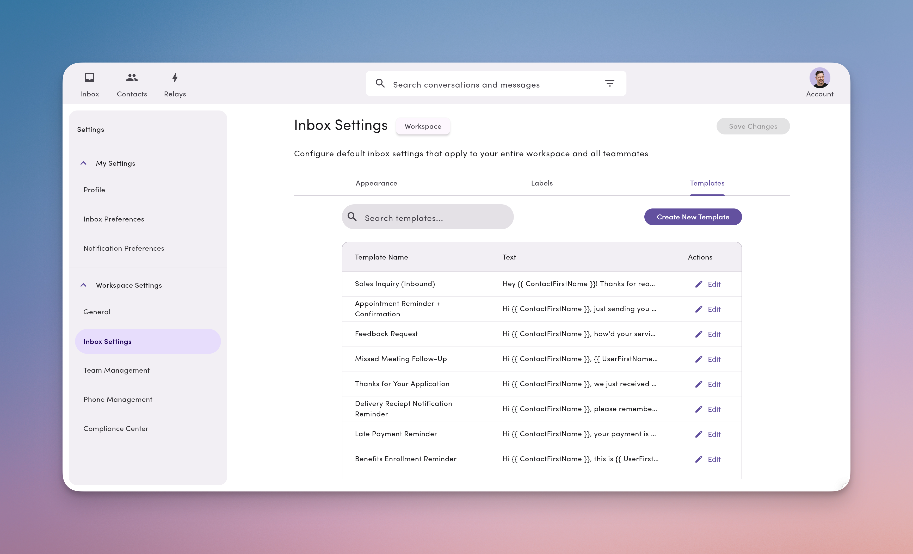Open the Inbox from the top navigation
The image size is (913, 554).
pos(89,83)
